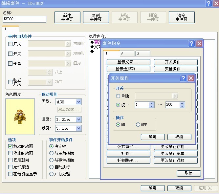Open 变量 selector arrow
The height and width of the screenshot is (194, 219).
click(68, 64)
